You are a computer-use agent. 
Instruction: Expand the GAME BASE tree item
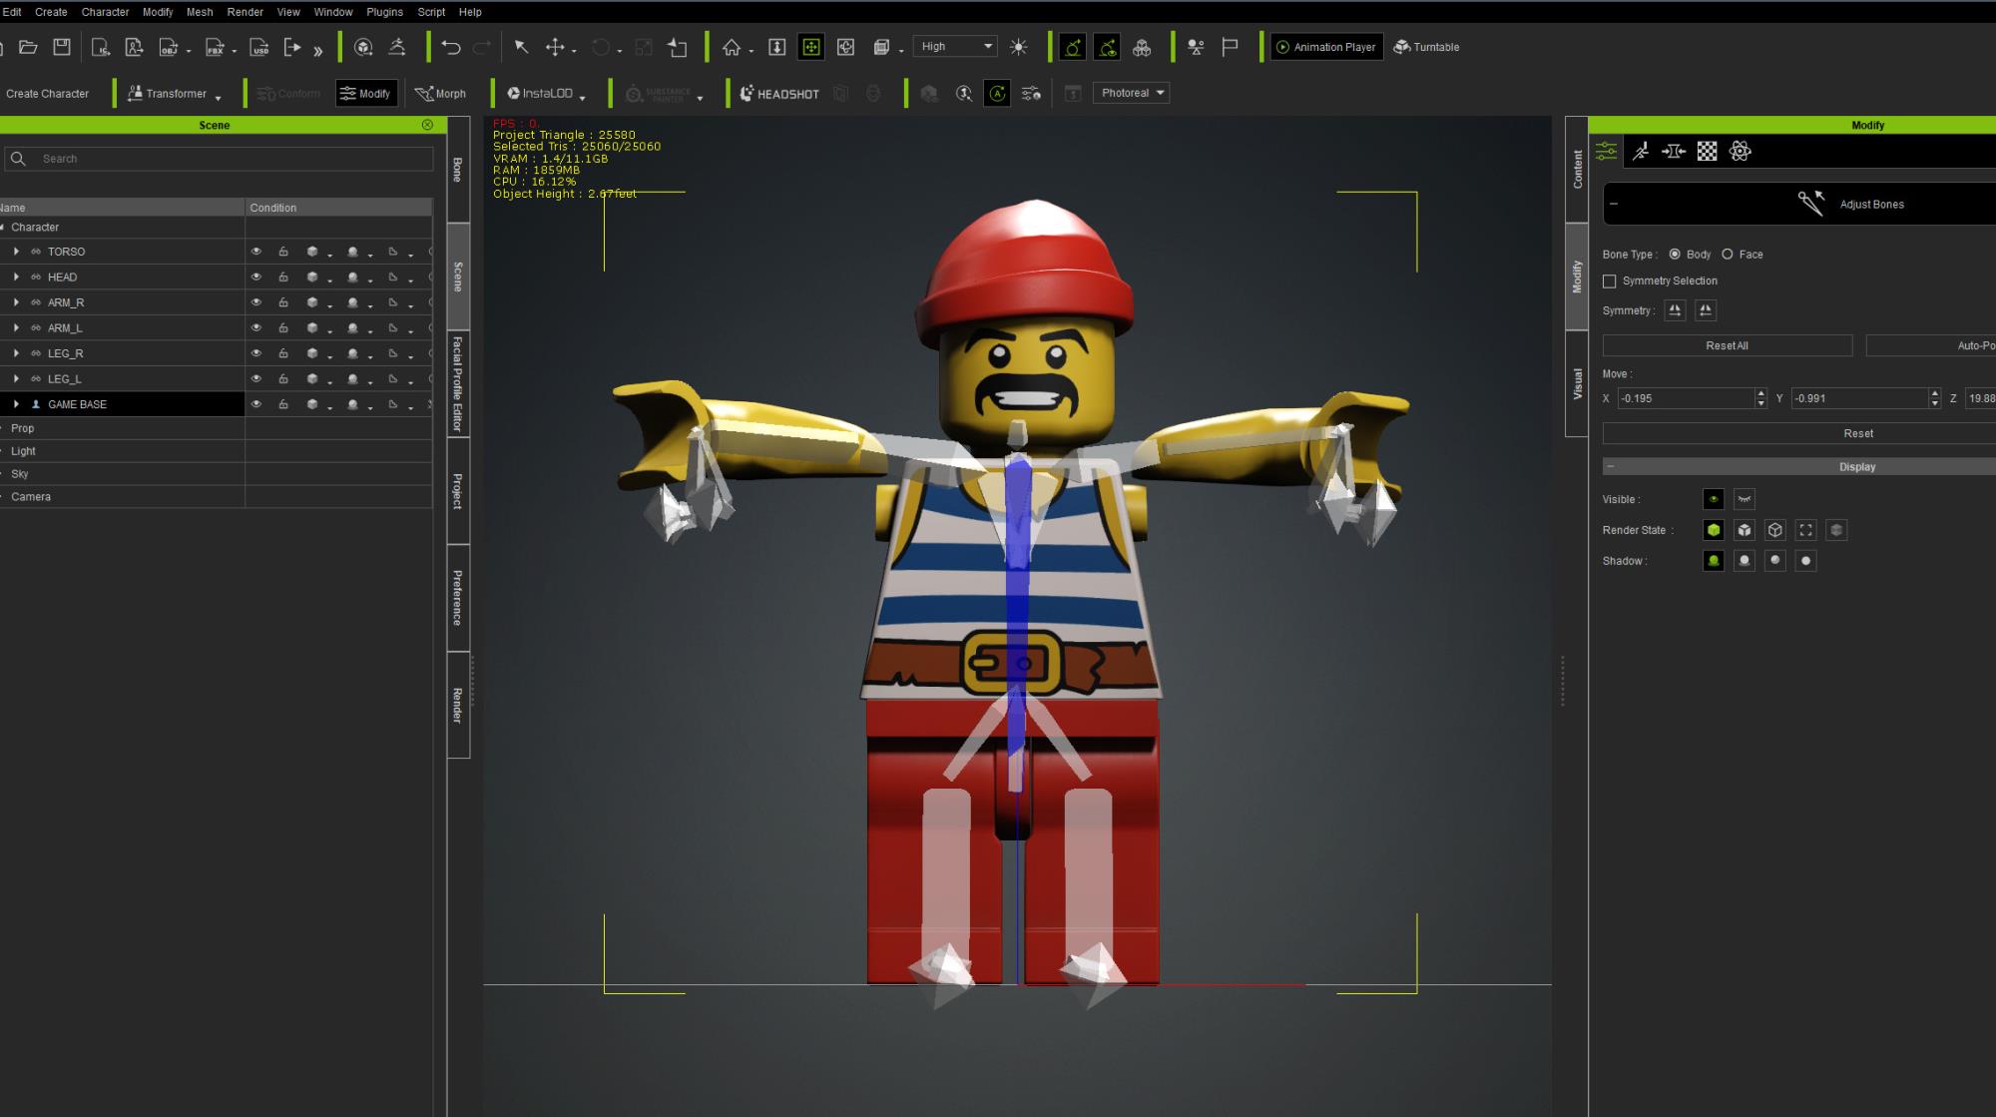point(16,404)
